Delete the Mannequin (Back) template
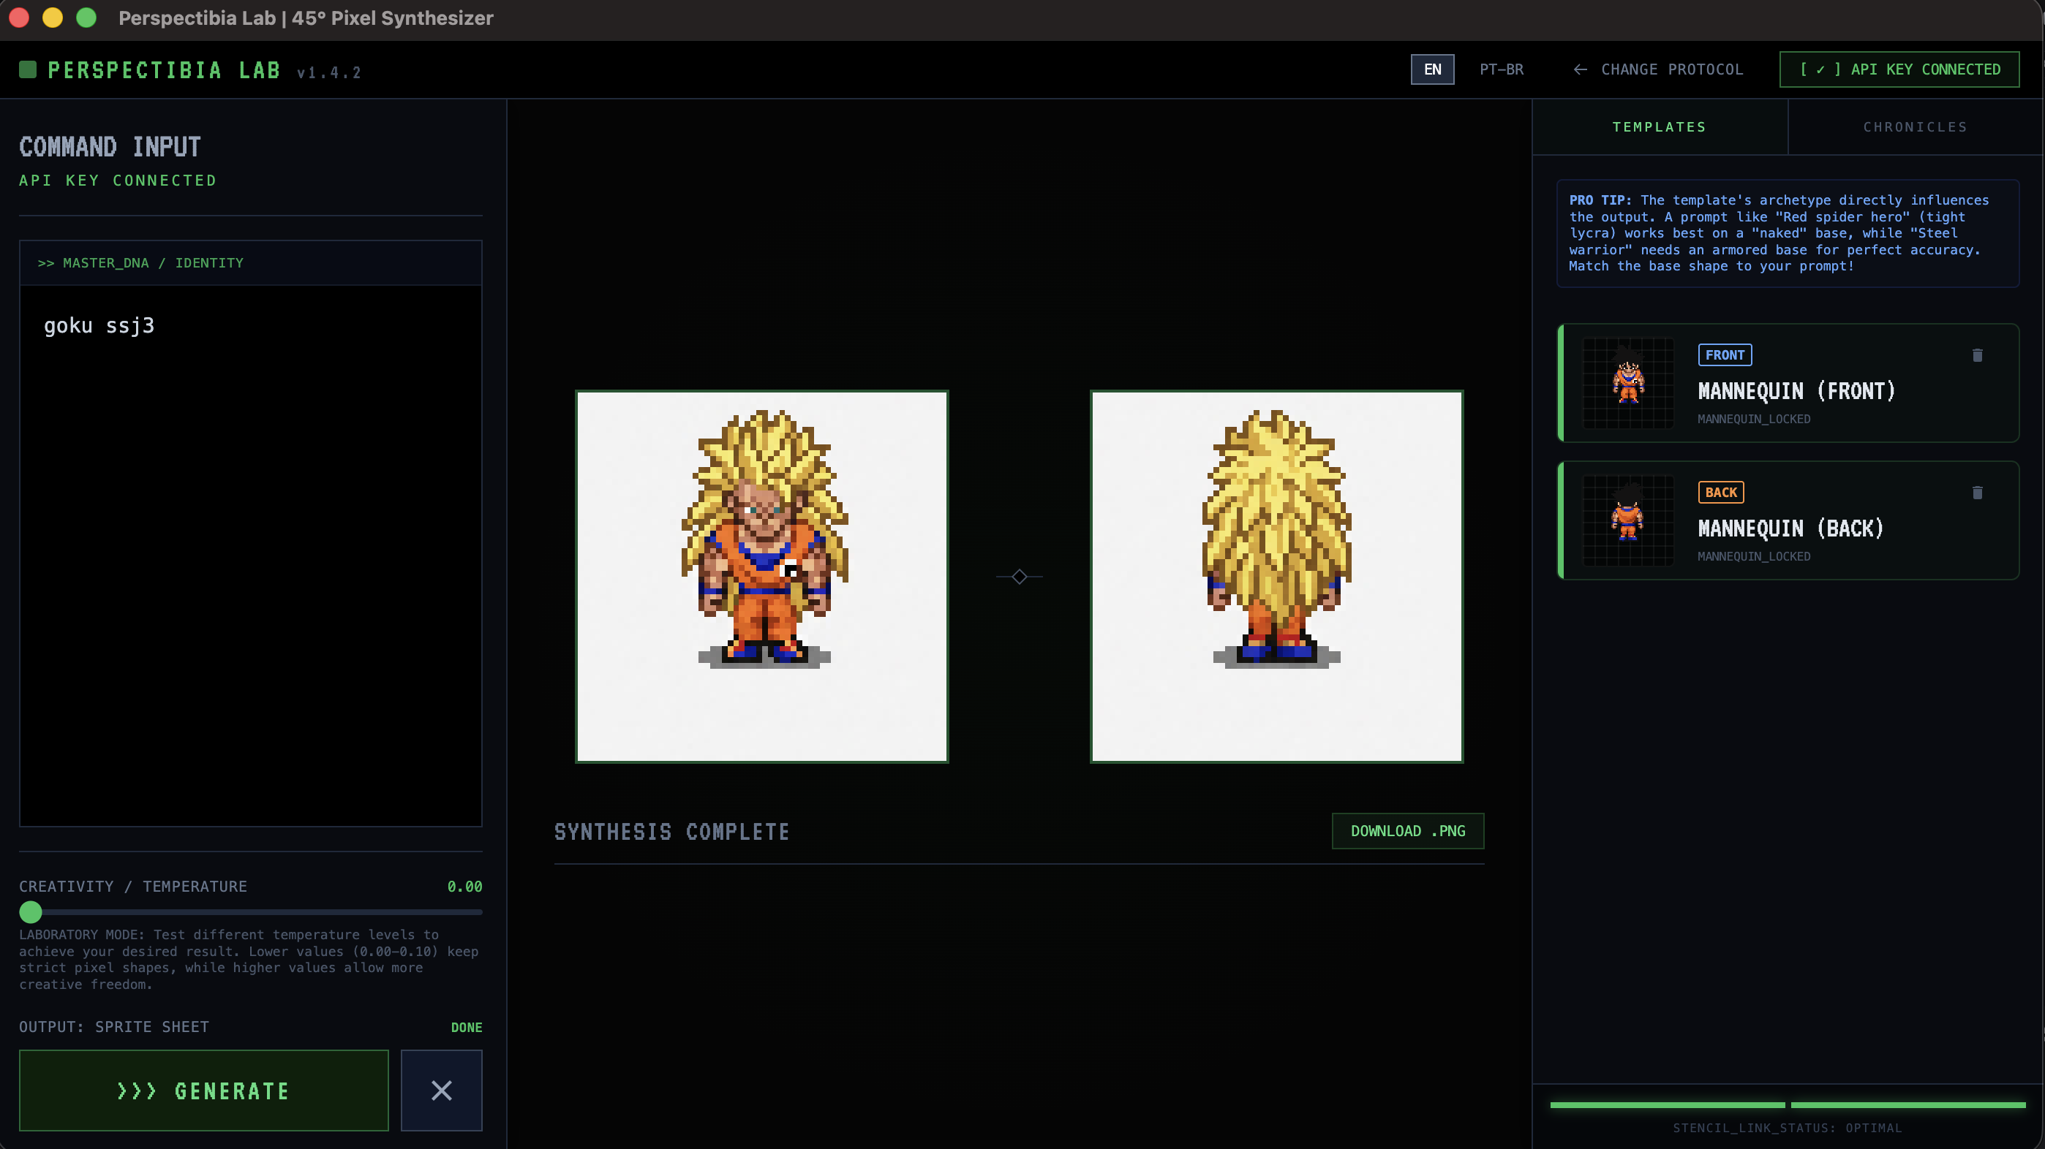2045x1149 pixels. click(1977, 493)
